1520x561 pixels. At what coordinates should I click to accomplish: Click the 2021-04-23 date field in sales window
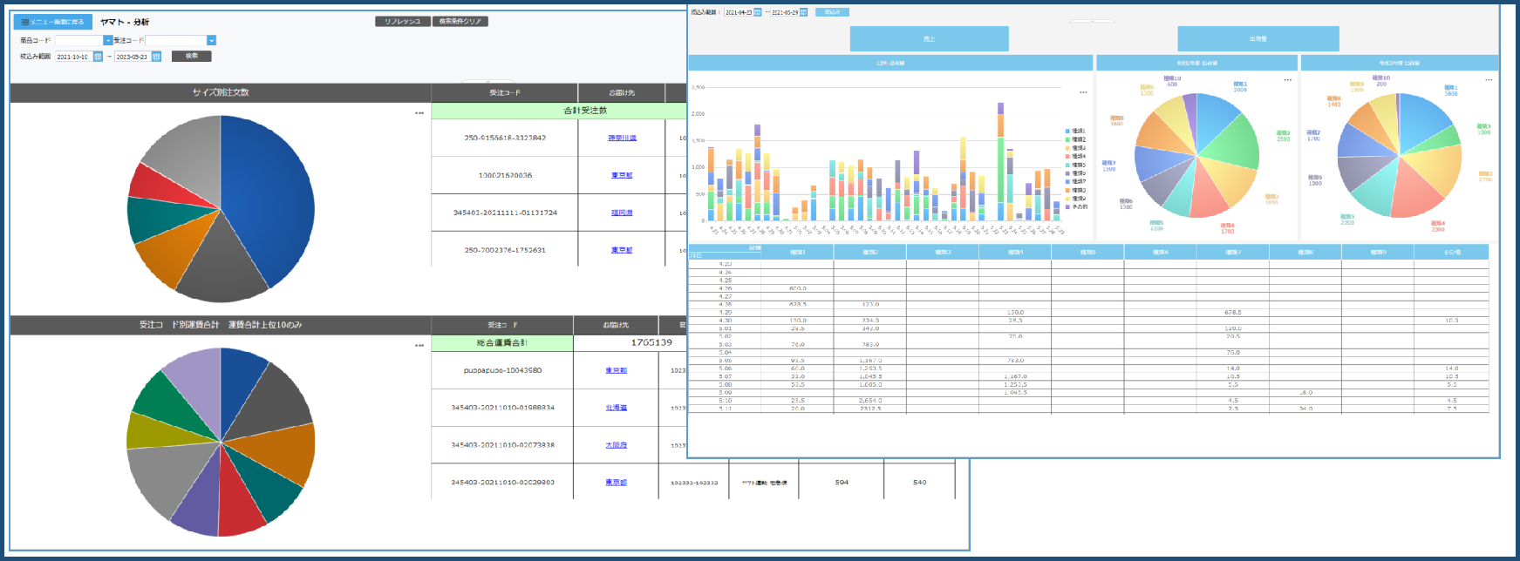pos(738,12)
